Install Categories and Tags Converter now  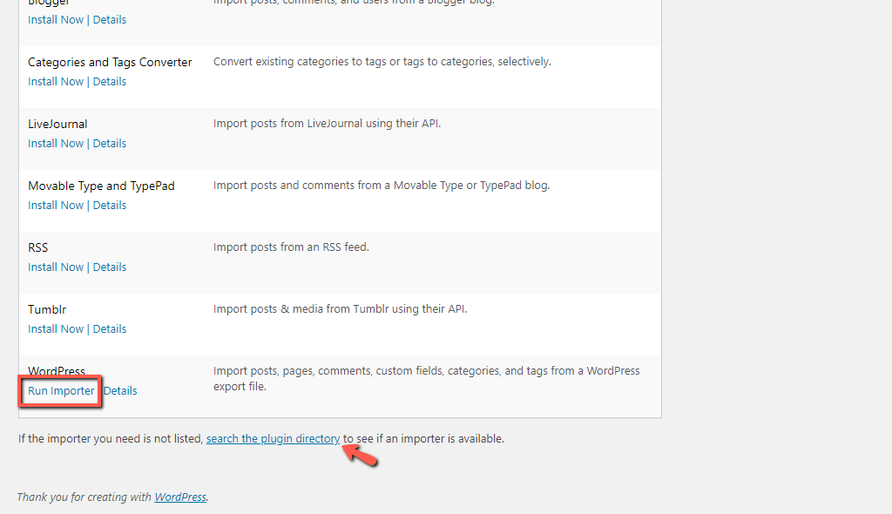pos(56,81)
